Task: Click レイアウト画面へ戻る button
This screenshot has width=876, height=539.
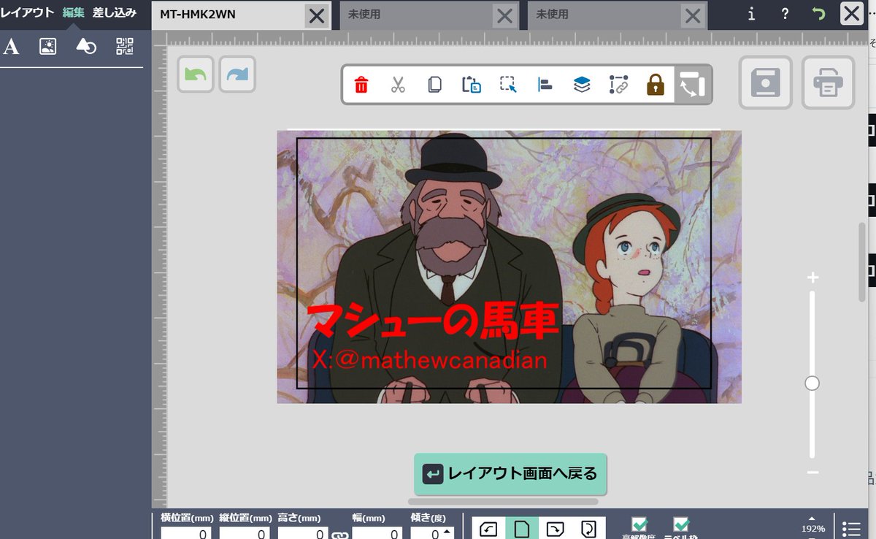Action: coord(510,474)
